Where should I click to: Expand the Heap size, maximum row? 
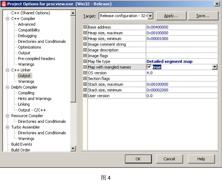[85, 33]
